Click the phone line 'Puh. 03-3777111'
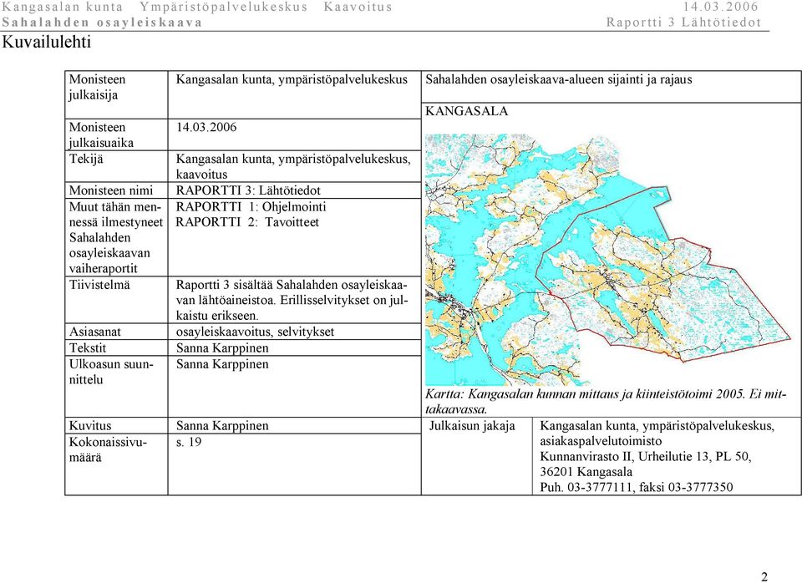The image size is (802, 583). point(637,487)
